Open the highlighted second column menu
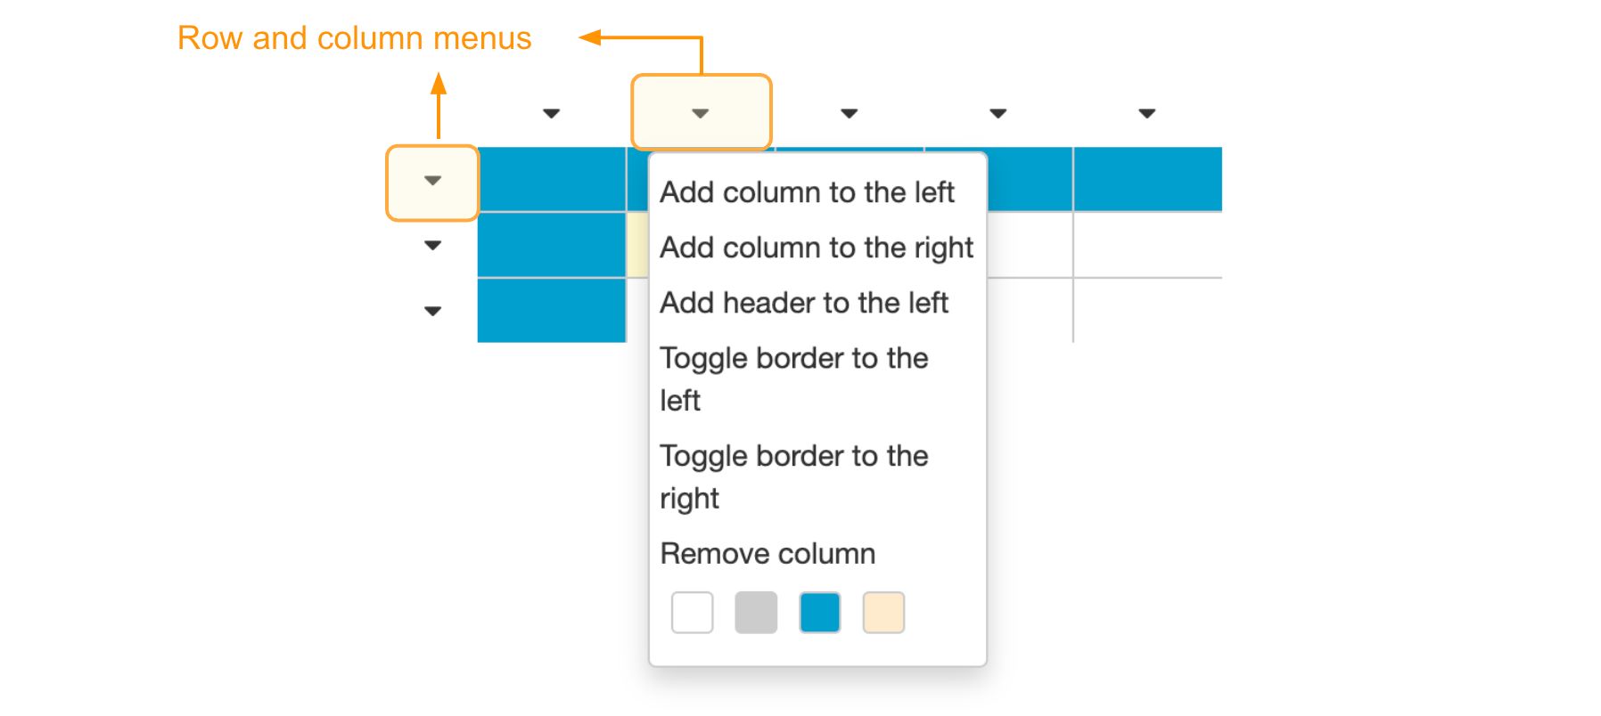The height and width of the screenshot is (716, 1601). point(701,112)
